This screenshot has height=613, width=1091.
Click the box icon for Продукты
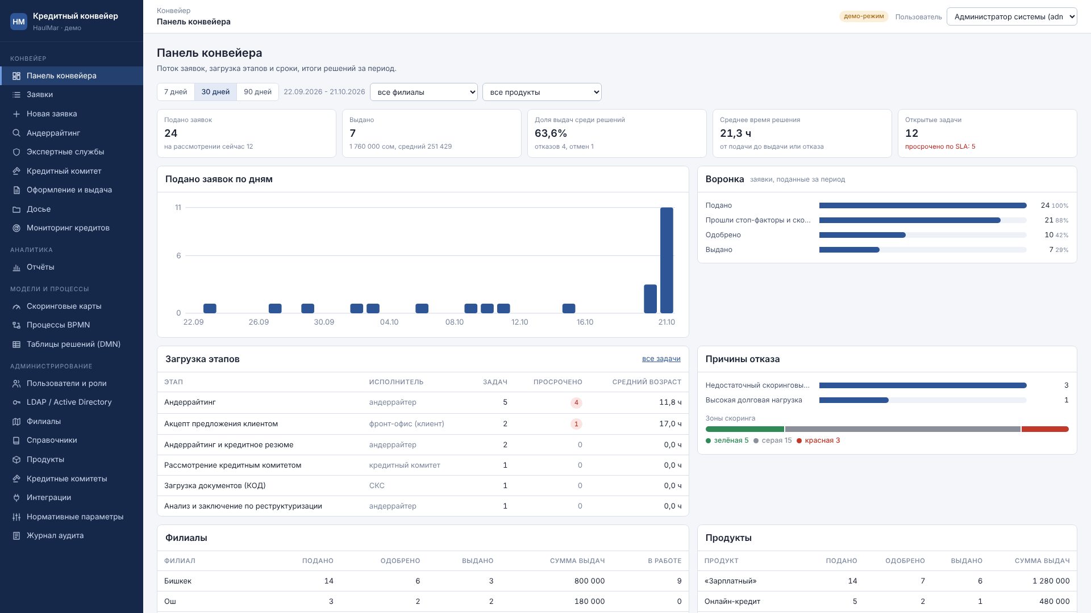pos(16,460)
